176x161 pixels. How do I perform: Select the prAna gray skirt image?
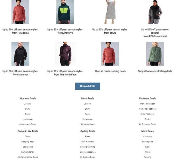coord(110,12)
